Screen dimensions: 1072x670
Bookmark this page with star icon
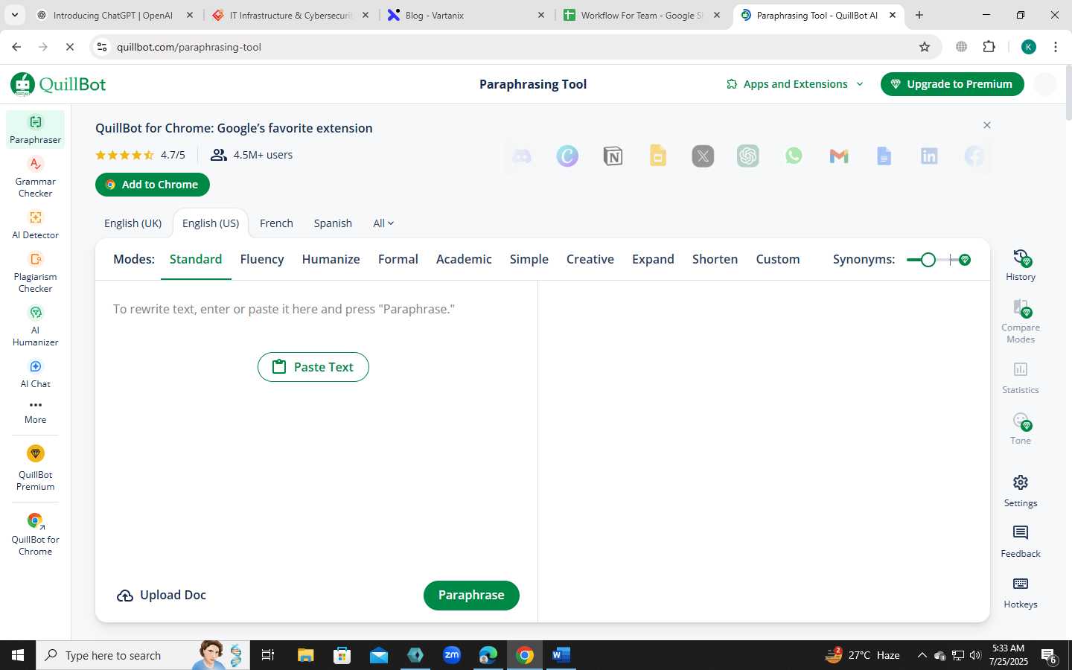pos(925,47)
